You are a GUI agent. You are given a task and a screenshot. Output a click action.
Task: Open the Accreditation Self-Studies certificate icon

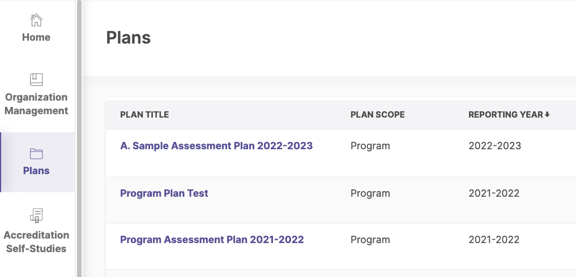pos(36,216)
